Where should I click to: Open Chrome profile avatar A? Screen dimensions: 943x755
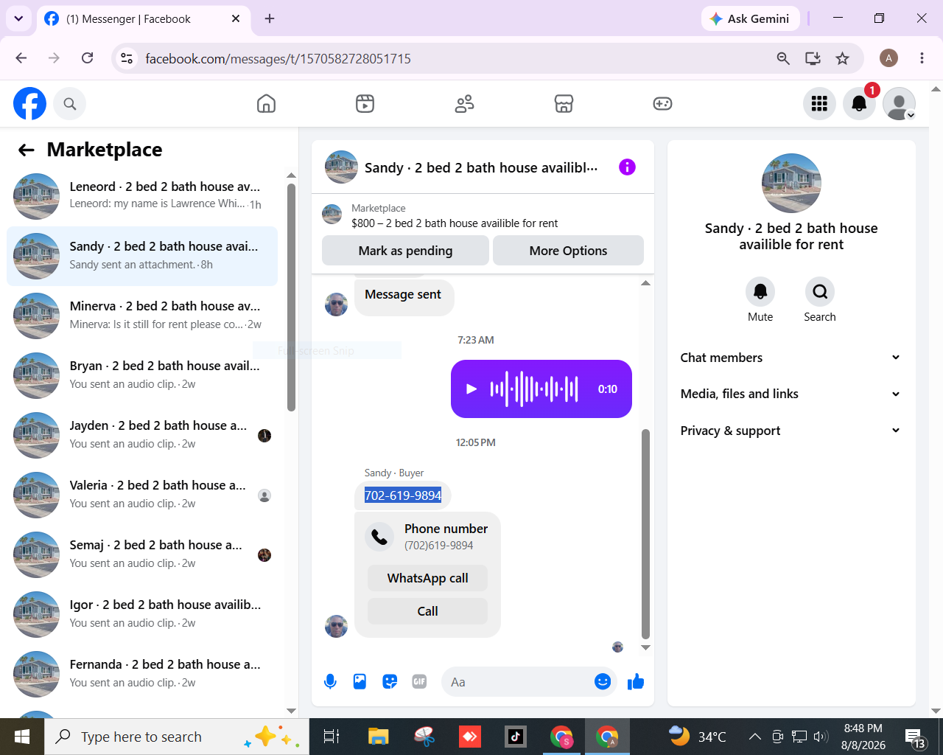(x=888, y=58)
